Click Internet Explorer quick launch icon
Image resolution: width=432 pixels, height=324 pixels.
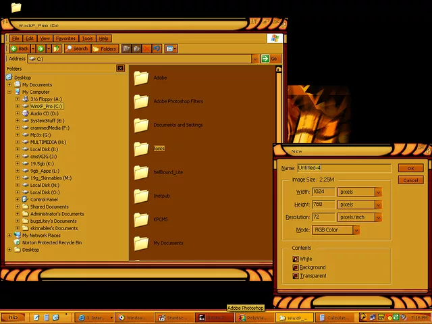[56, 317]
